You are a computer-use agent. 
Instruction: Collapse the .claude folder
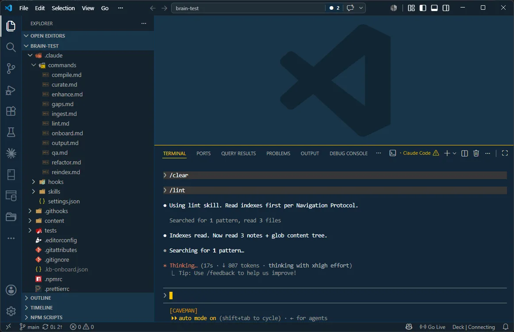click(30, 55)
